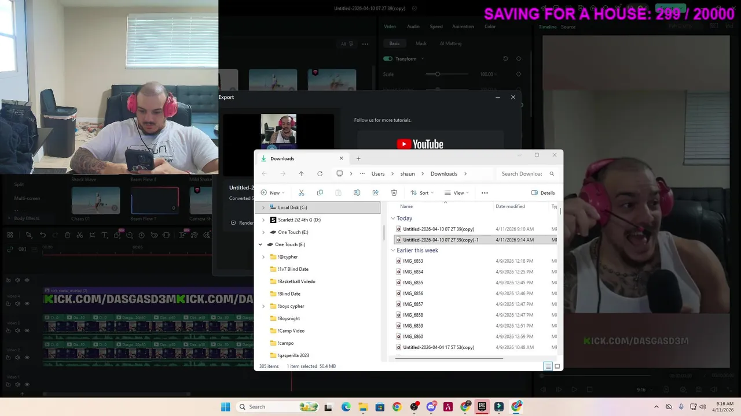Screen dimensions: 741x416
Task: Switch to details list view icon in status bar
Action: pos(548,366)
